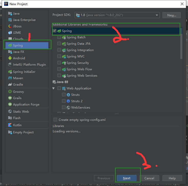Collapse the Web Application tree node
Viewport: 188px width, 186px height.
tap(54, 88)
